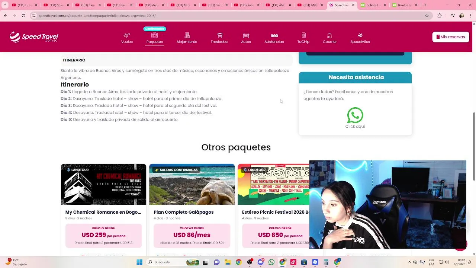Click the ITINERARIO section header
The image size is (476, 268).
pyautogui.click(x=177, y=60)
